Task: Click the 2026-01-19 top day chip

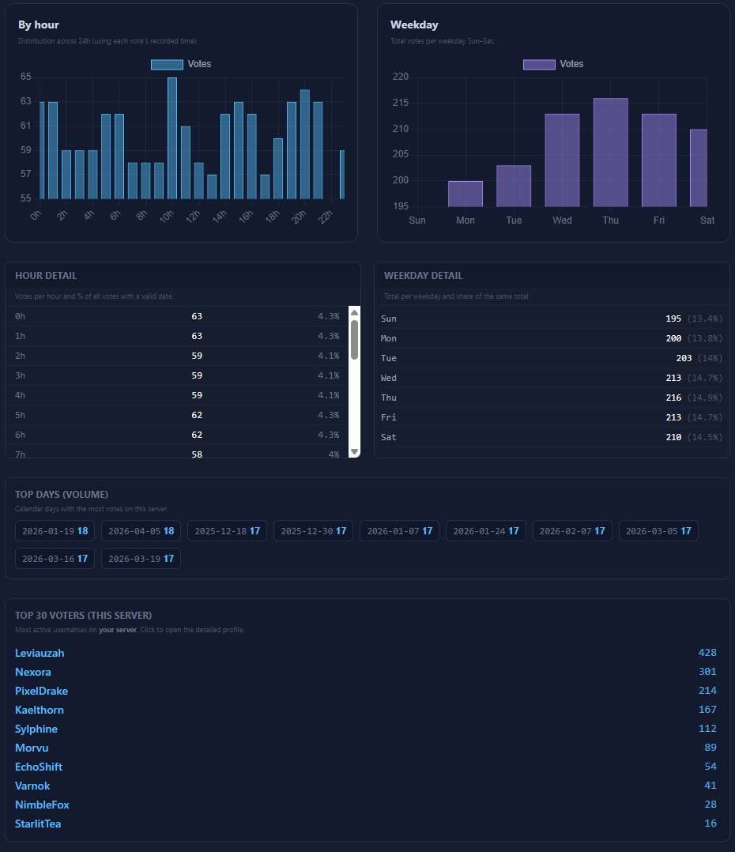Action: [x=55, y=531]
